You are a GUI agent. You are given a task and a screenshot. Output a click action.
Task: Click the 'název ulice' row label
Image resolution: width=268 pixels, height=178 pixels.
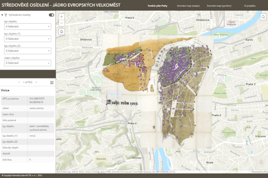pos(8,114)
